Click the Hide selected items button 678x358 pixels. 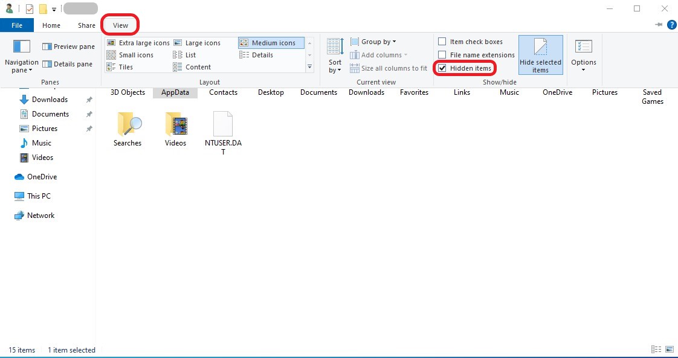(540, 54)
